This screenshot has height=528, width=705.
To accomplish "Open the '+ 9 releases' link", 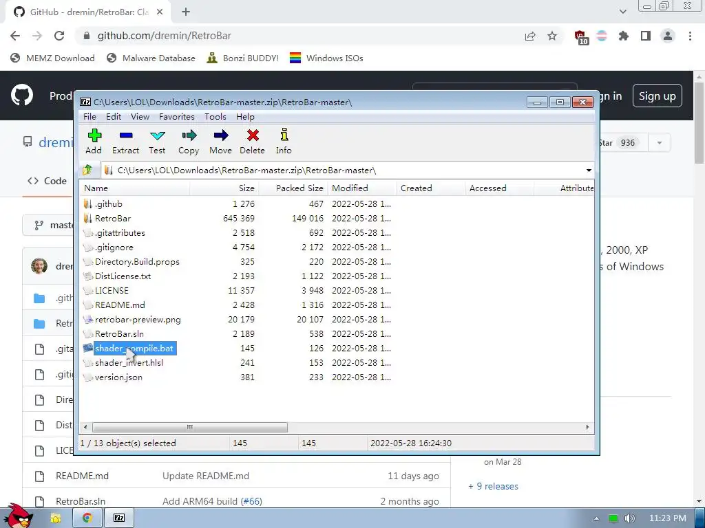I will click(493, 486).
